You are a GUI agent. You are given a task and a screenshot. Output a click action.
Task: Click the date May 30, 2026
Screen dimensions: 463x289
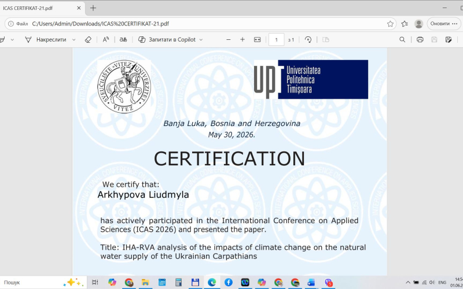click(x=231, y=135)
